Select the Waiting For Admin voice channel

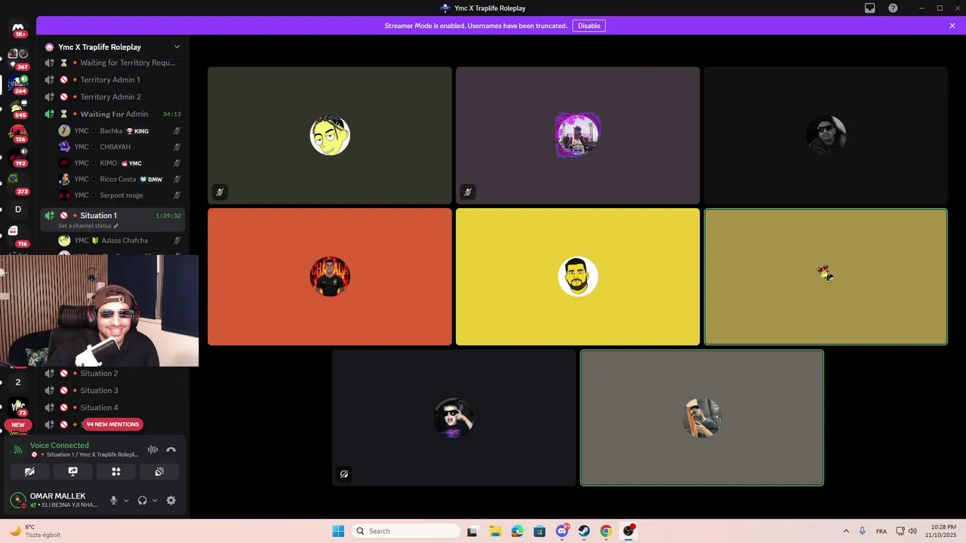click(x=113, y=114)
